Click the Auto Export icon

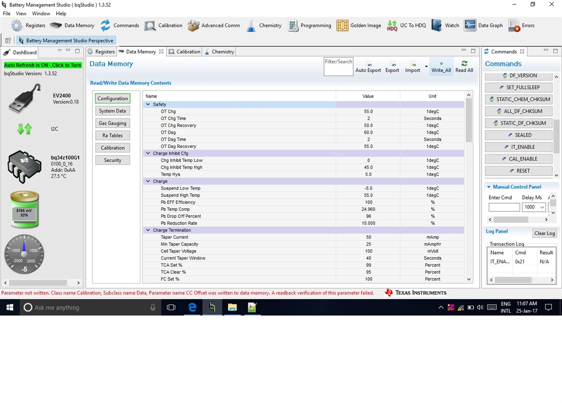pos(369,64)
